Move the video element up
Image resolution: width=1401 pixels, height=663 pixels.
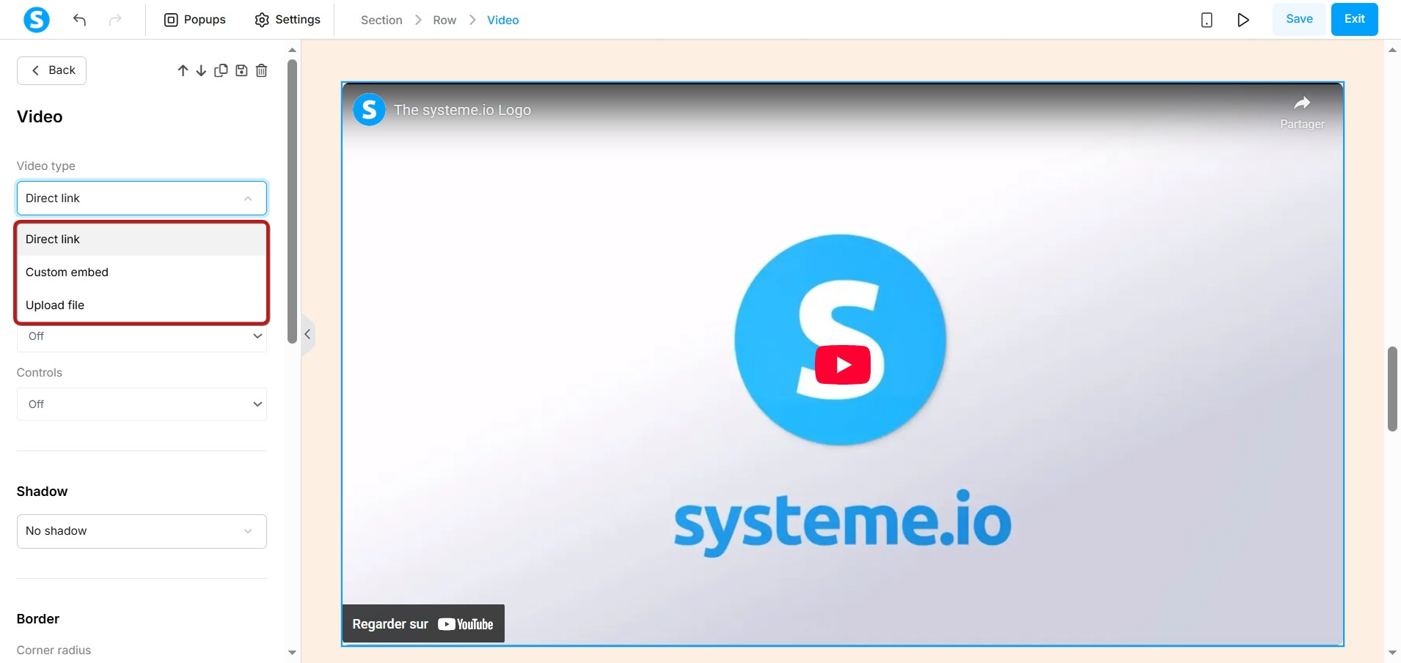[183, 70]
